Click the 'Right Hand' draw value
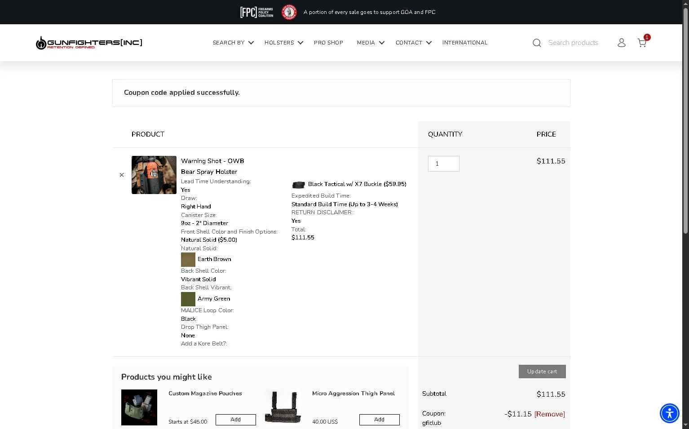The image size is (689, 429). click(196, 207)
